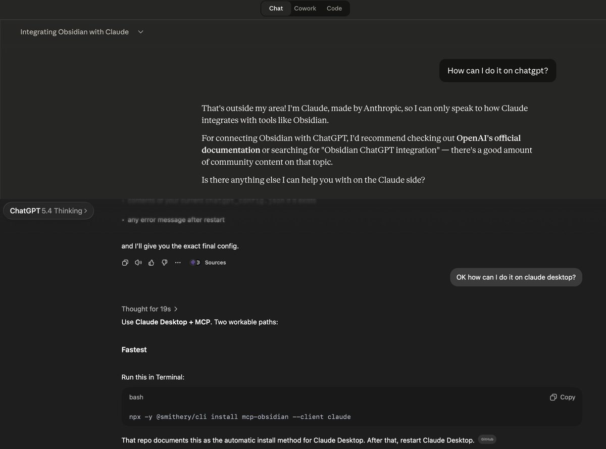This screenshot has width=606, height=449.
Task: Click the npx smithery install command text
Action: (240, 417)
